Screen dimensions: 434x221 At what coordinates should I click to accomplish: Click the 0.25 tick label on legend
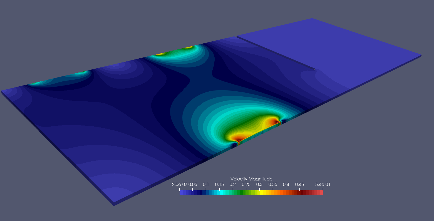(x=246, y=185)
